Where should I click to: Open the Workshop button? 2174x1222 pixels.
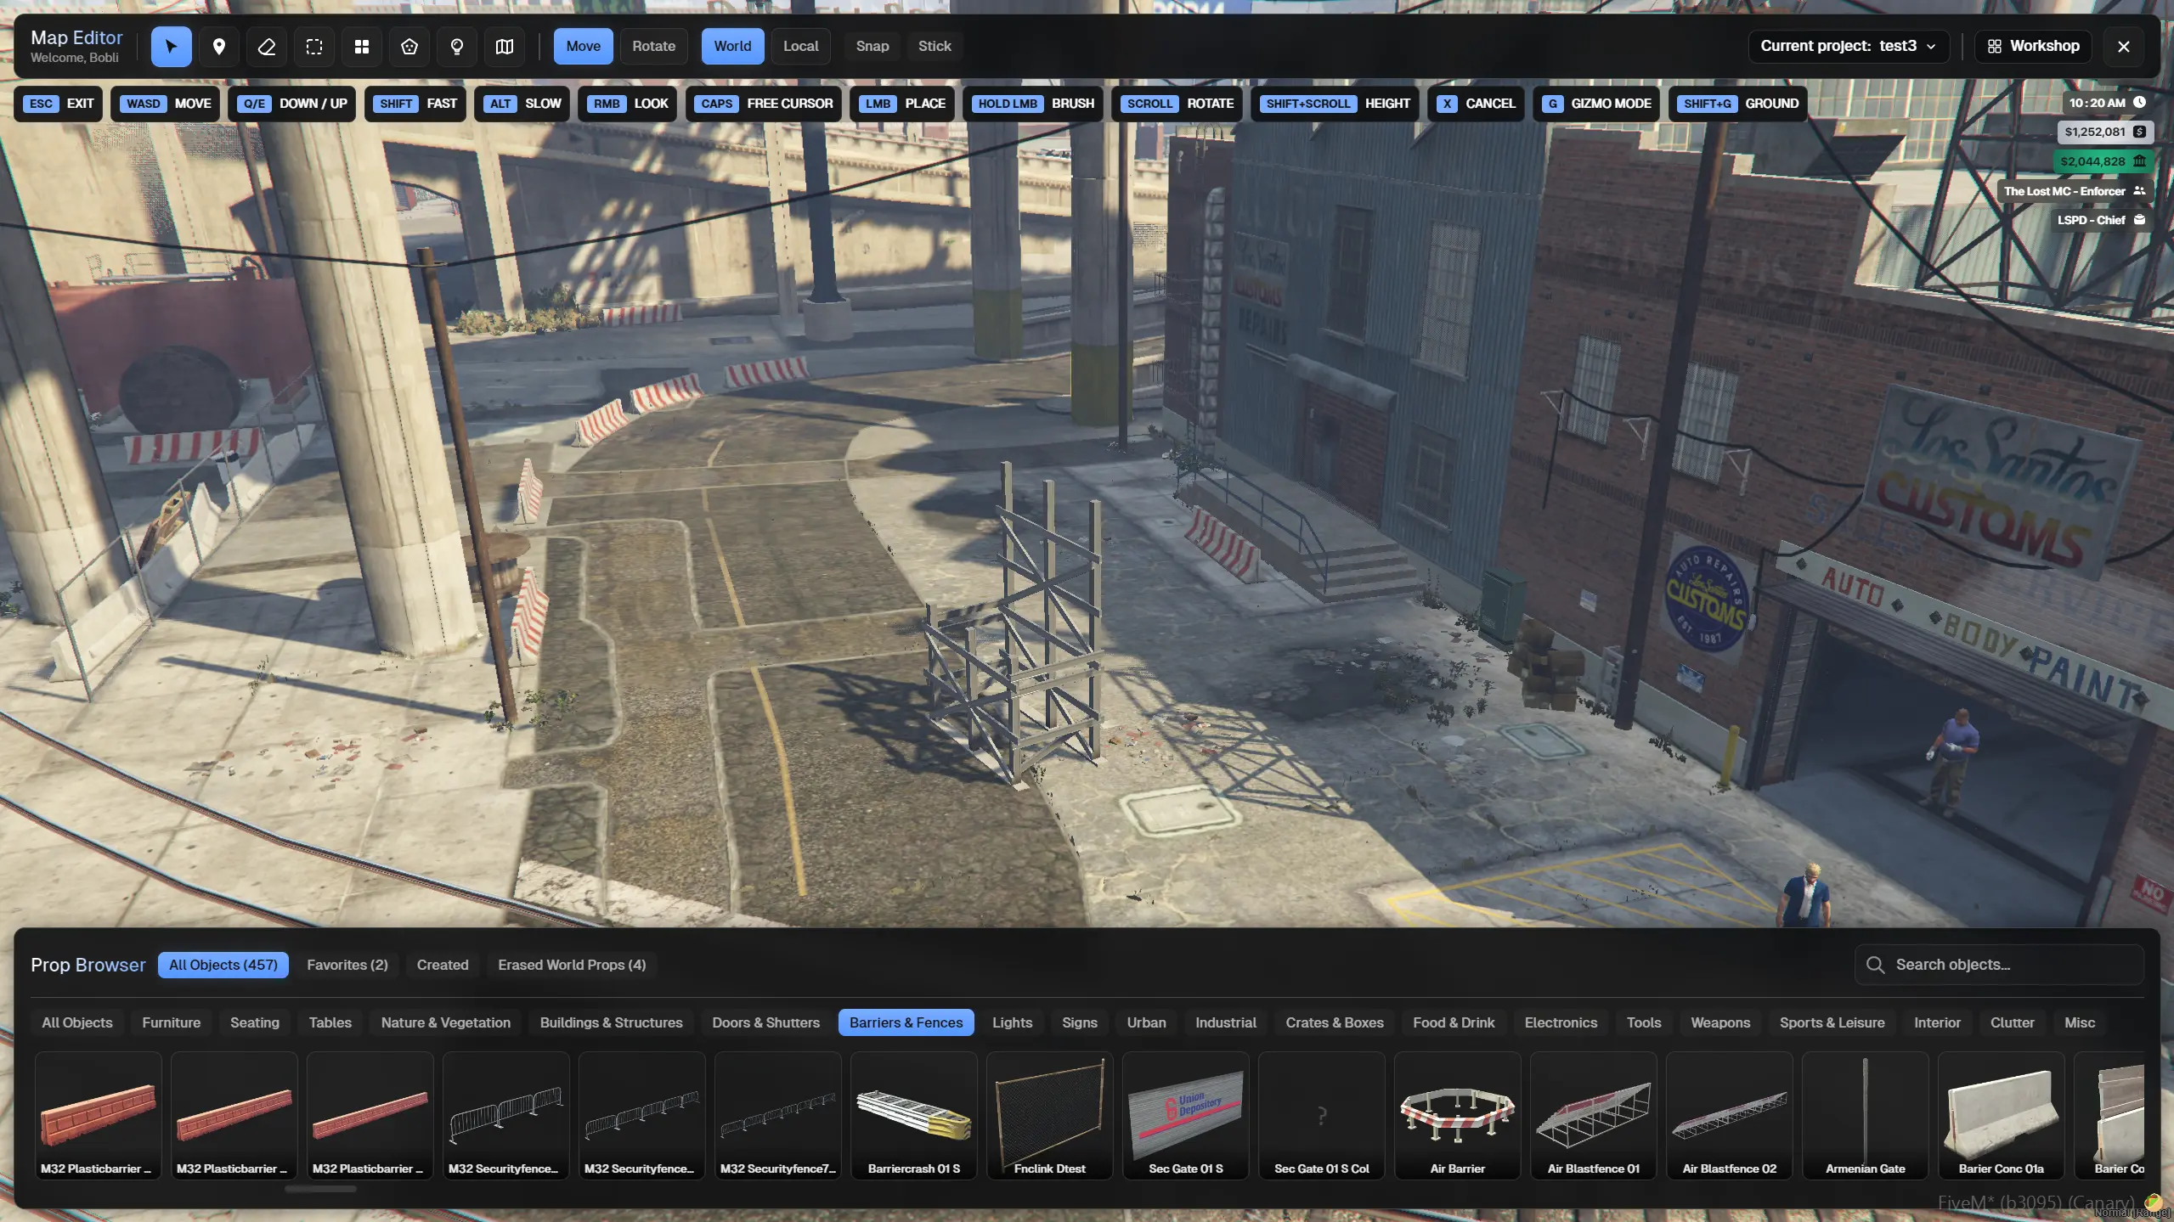2033,46
